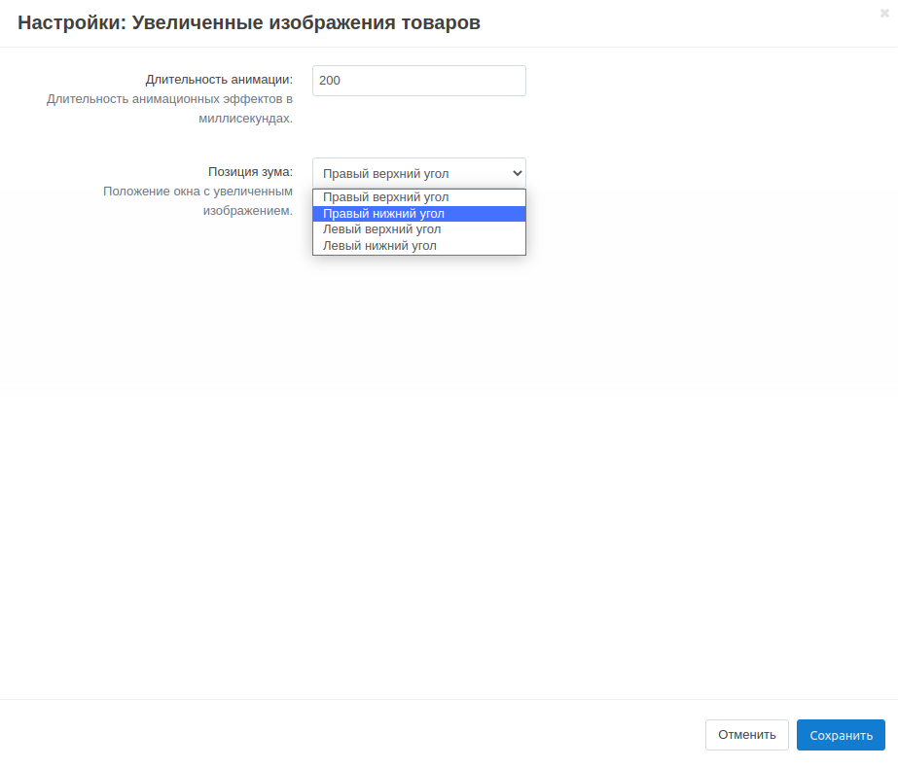Open the Позиция зума combo box
The width and height of the screenshot is (898, 768).
coord(409,173)
